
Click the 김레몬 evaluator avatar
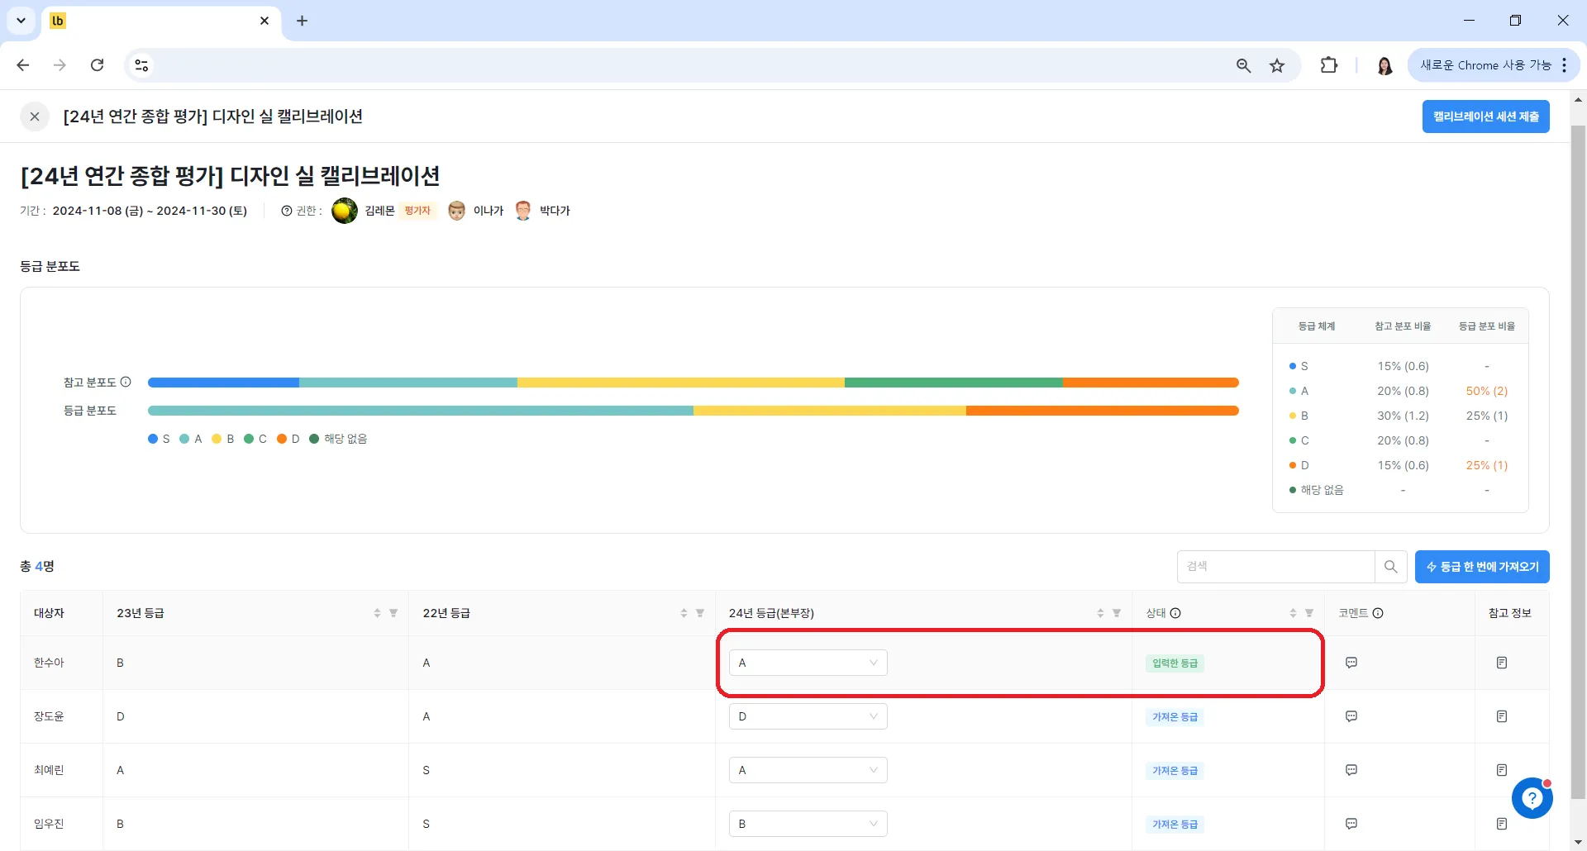(x=345, y=211)
